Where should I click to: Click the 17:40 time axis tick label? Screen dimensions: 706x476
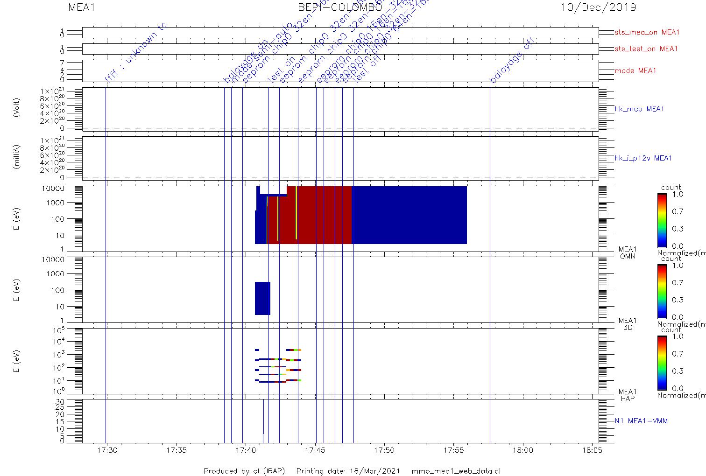pos(246,451)
